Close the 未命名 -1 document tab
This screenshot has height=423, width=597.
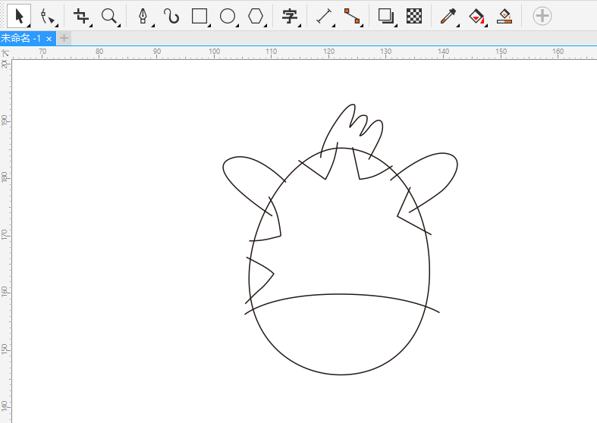click(x=49, y=39)
